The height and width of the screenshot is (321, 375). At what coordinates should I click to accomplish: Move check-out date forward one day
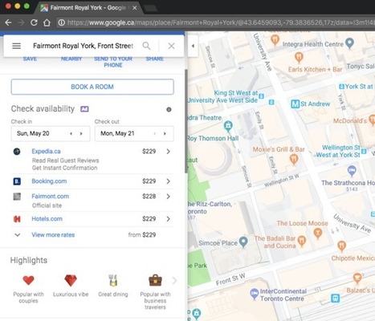[165, 133]
